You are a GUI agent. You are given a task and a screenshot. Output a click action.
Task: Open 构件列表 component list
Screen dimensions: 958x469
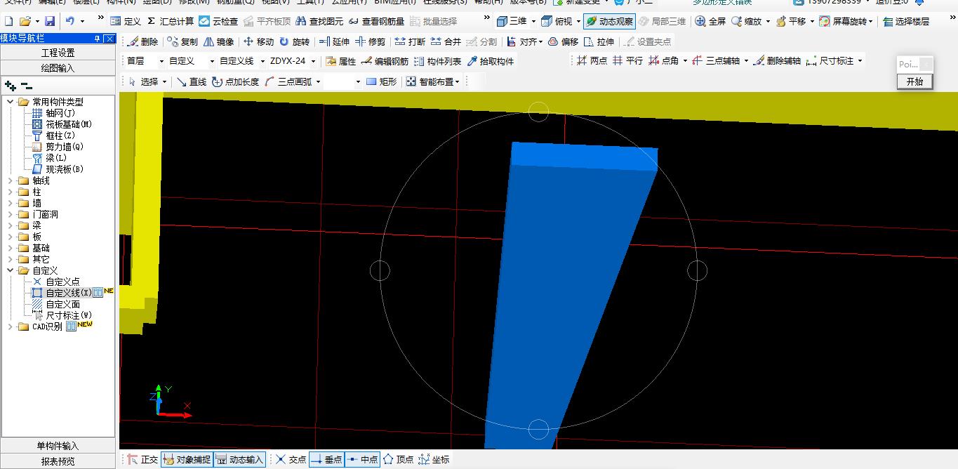437,61
